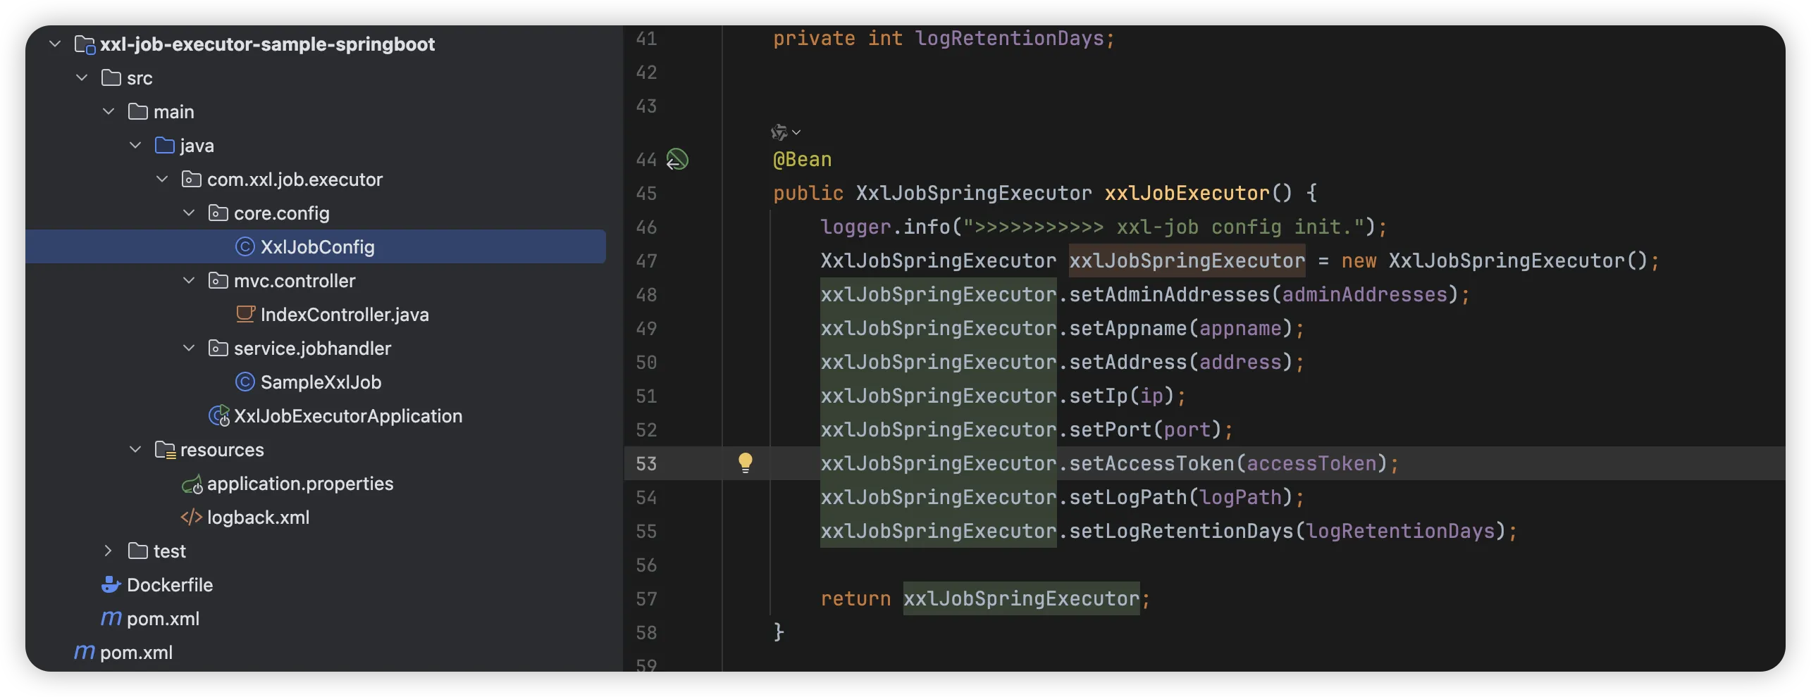The image size is (1811, 697).
Task: Click the Spring bean gutter icon on line 44
Action: click(677, 160)
